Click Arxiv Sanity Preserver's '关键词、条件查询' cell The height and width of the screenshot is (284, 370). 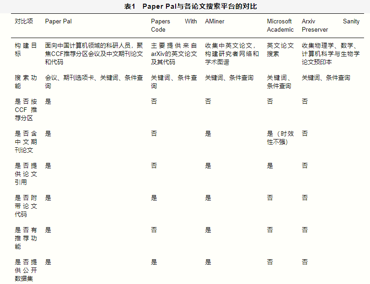(326, 78)
